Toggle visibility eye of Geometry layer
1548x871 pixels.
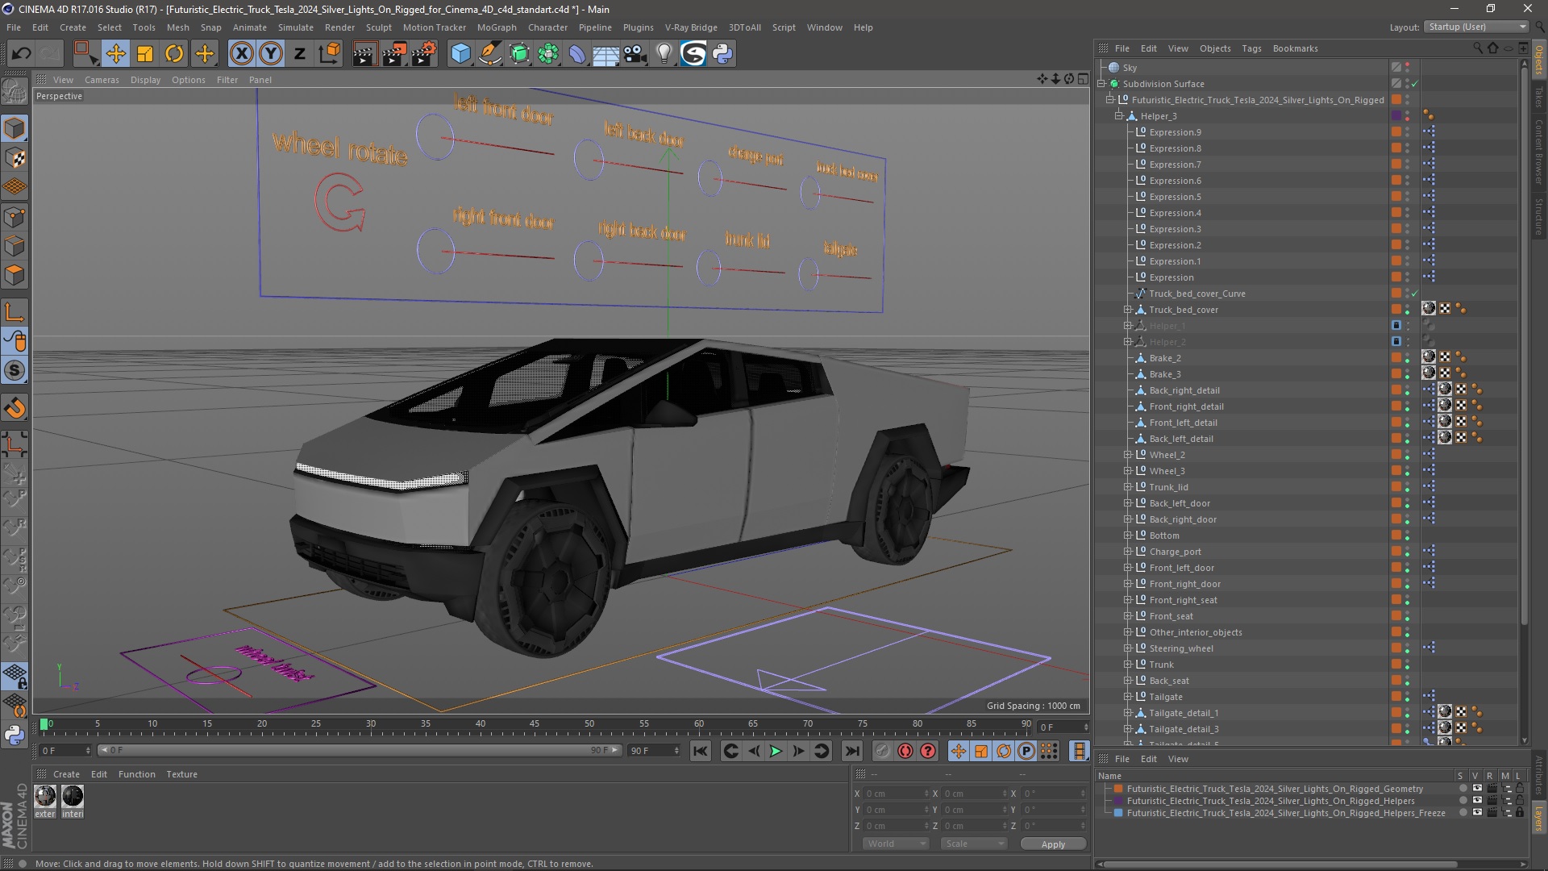(1477, 789)
